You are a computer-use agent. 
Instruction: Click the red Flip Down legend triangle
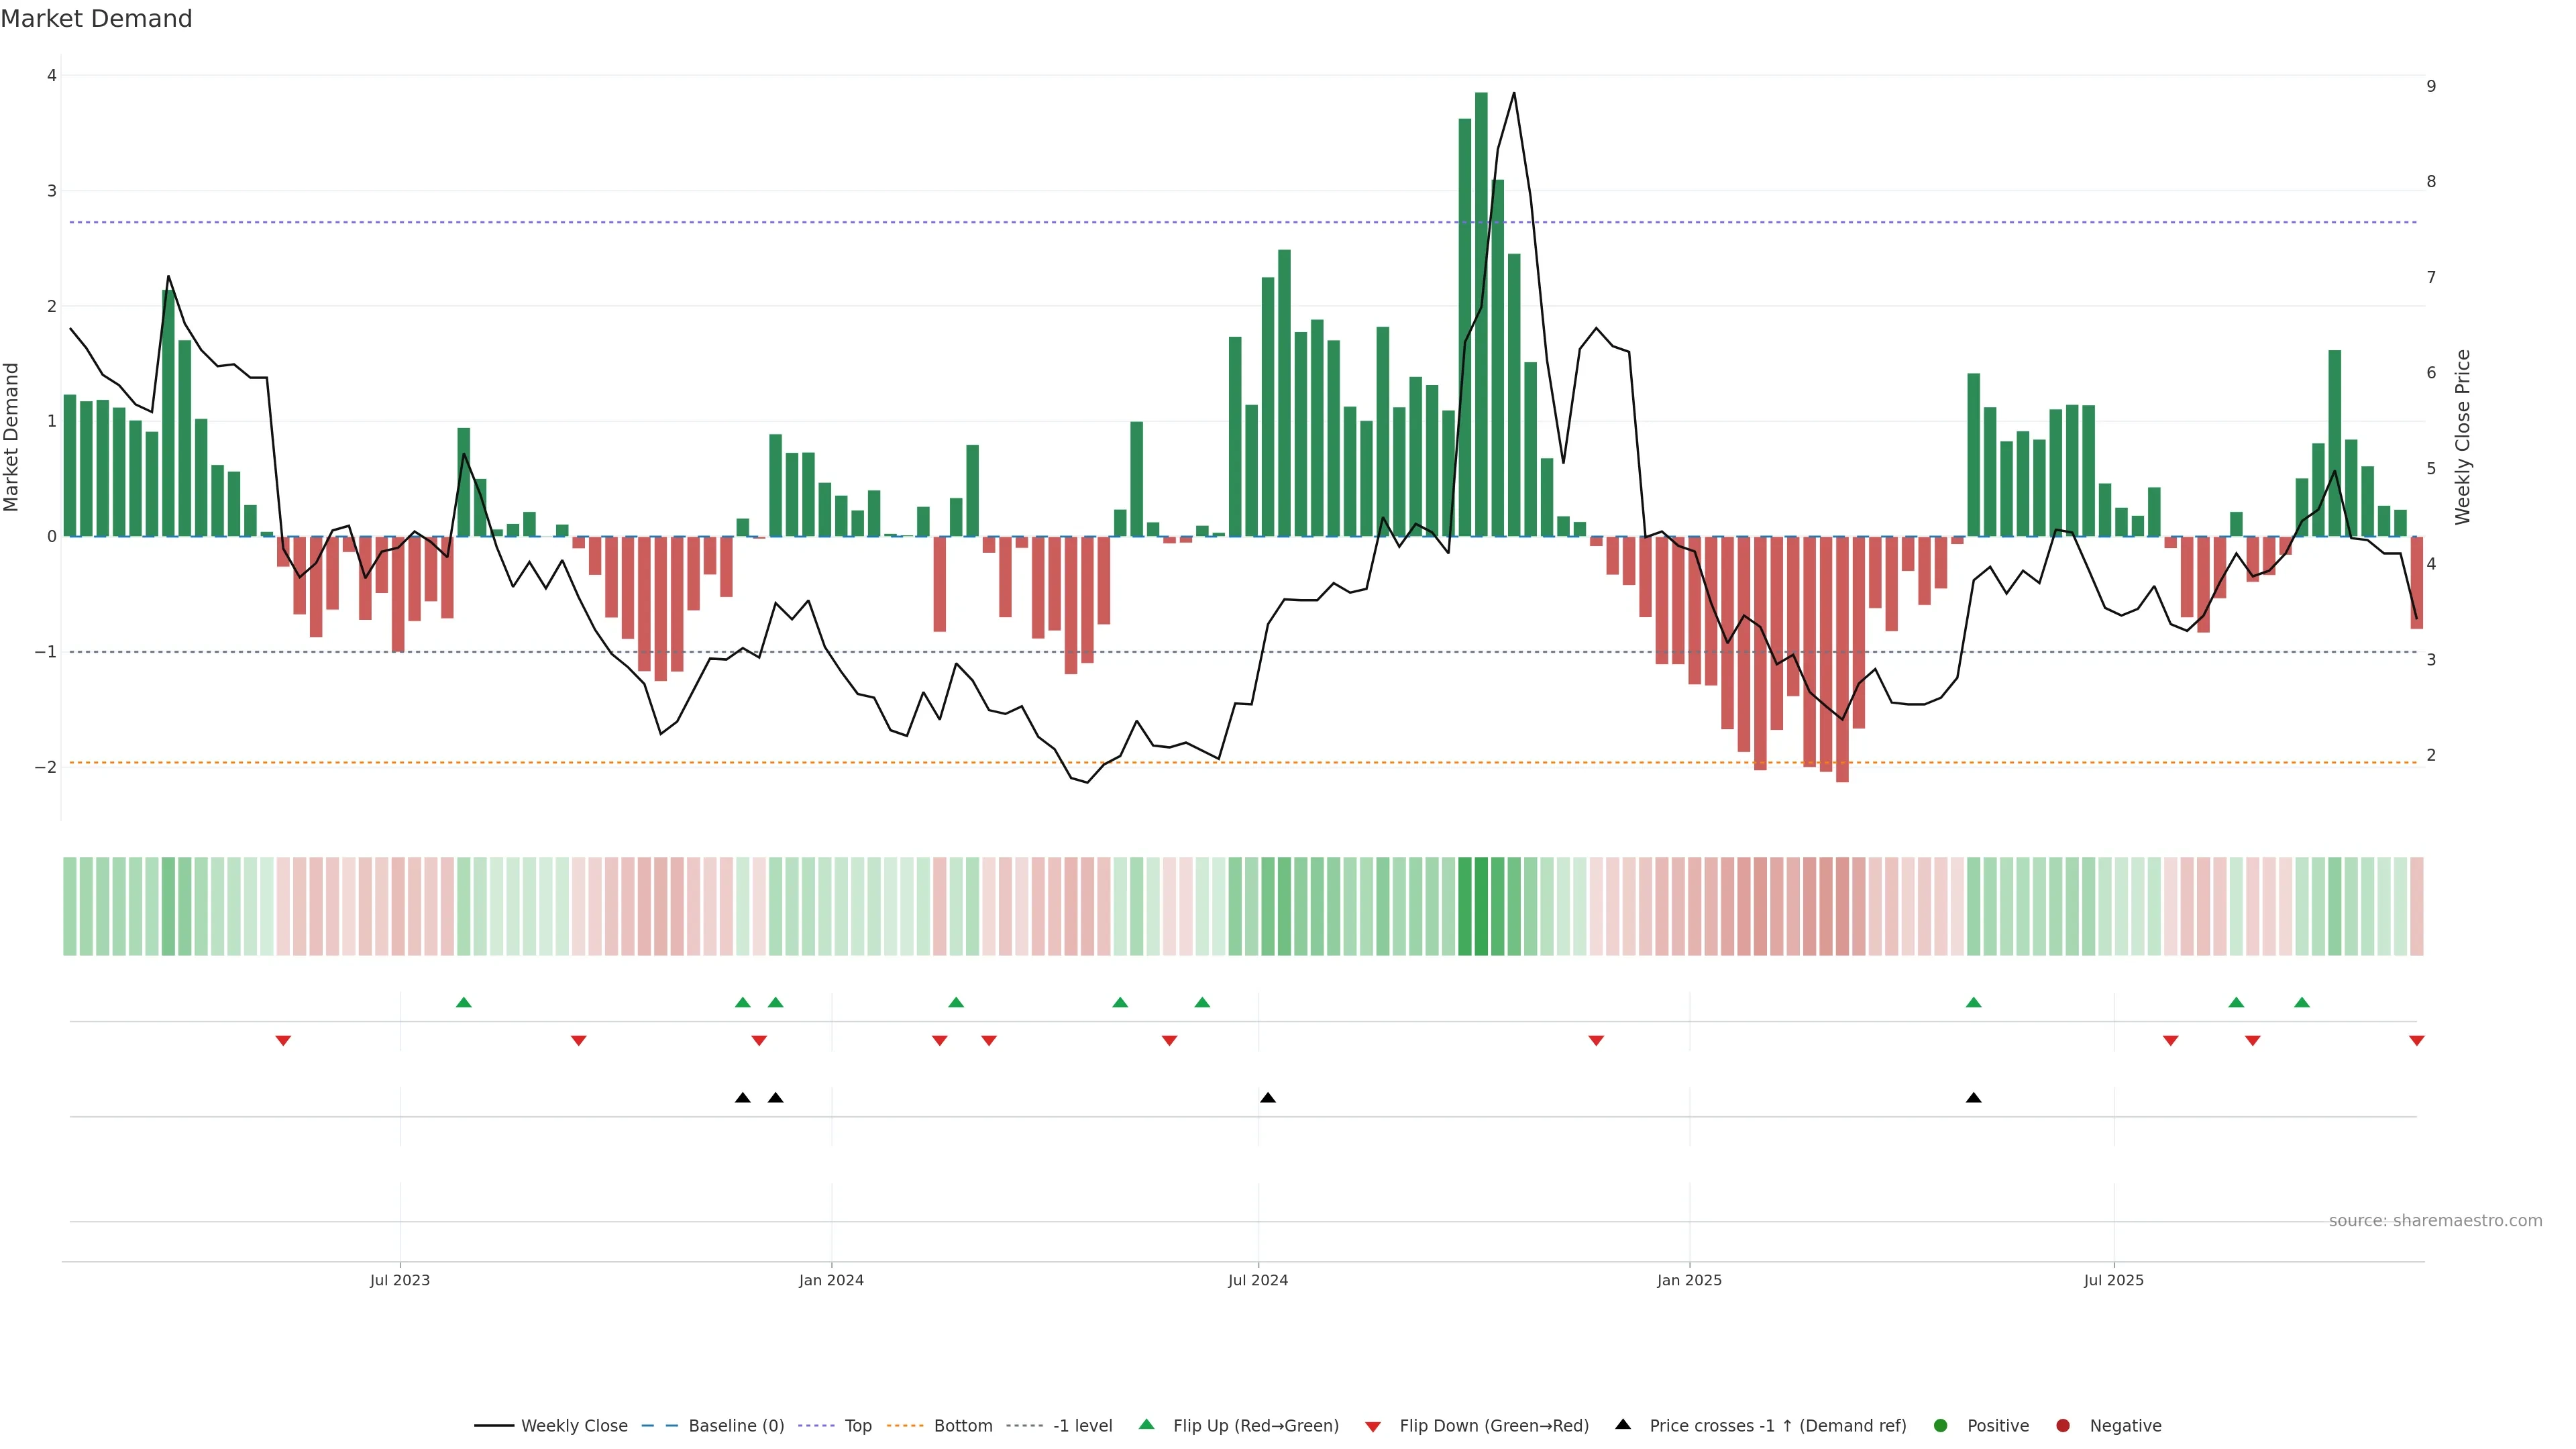pos(1373,1426)
